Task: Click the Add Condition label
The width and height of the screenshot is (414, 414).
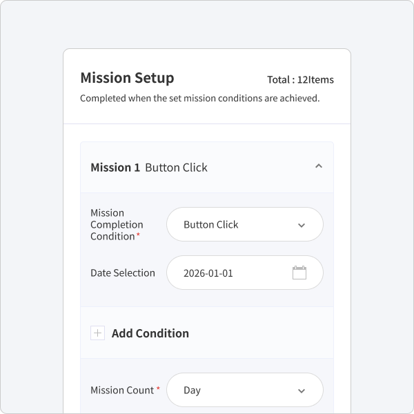Action: pos(150,333)
